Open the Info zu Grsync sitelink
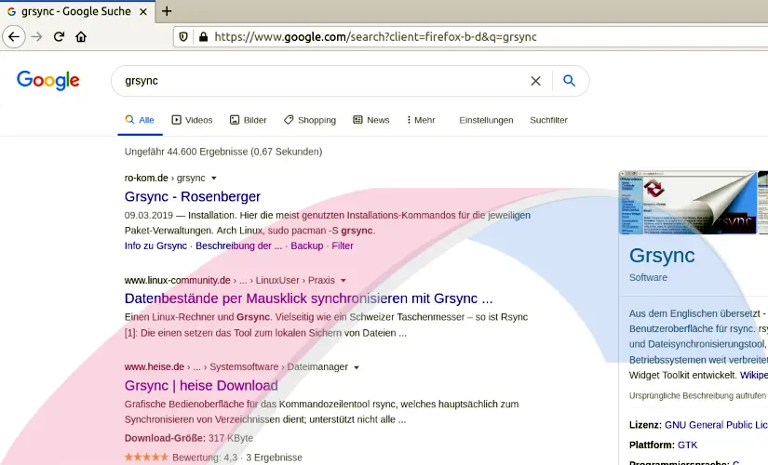 pos(155,246)
